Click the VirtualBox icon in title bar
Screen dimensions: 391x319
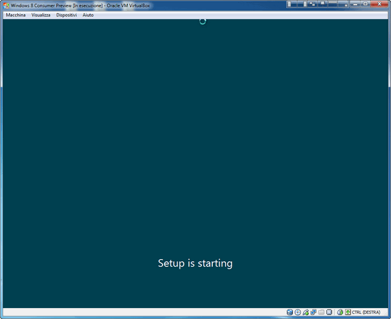point(6,5)
